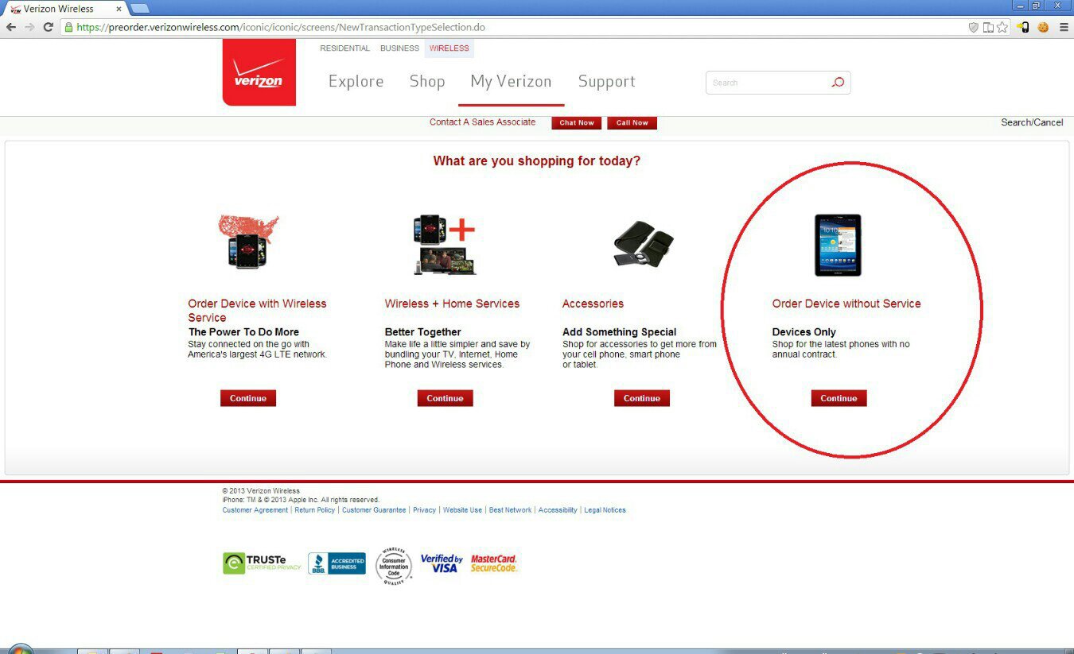Open the Website Use footer link
Screen dimensions: 1074x654
point(462,510)
